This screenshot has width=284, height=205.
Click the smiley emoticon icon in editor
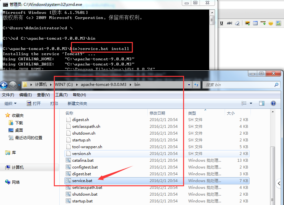point(271,23)
